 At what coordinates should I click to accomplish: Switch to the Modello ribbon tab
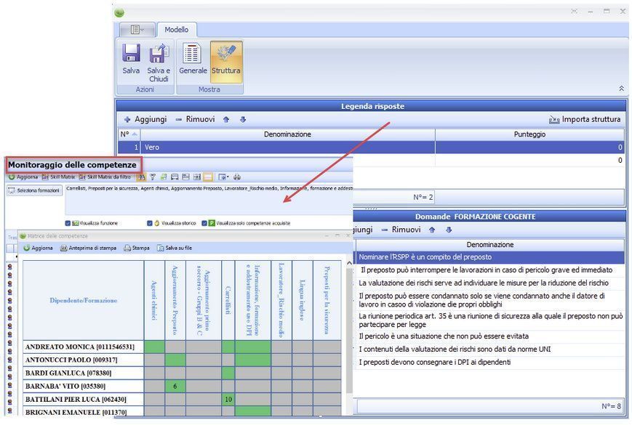176,30
